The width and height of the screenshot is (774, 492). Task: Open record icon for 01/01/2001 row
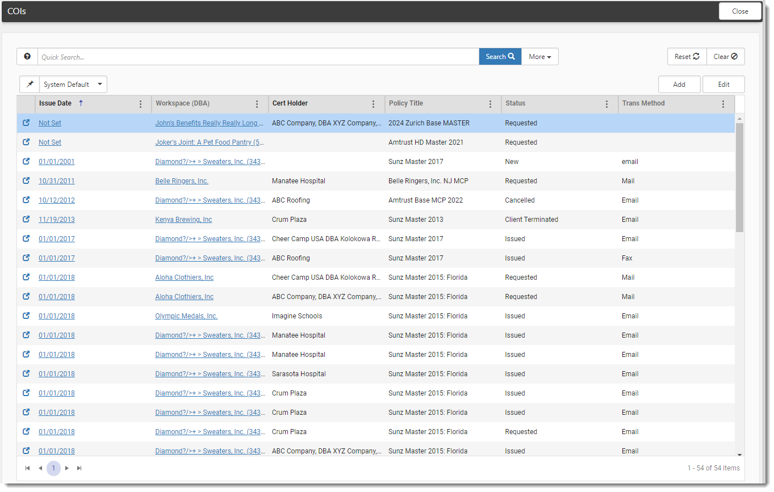26,161
